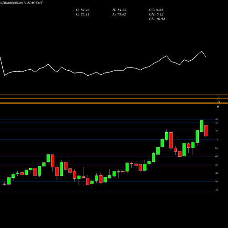Click the final point of the white line chart
Image resolution: width=228 pixels, height=228 pixels.
206,57
